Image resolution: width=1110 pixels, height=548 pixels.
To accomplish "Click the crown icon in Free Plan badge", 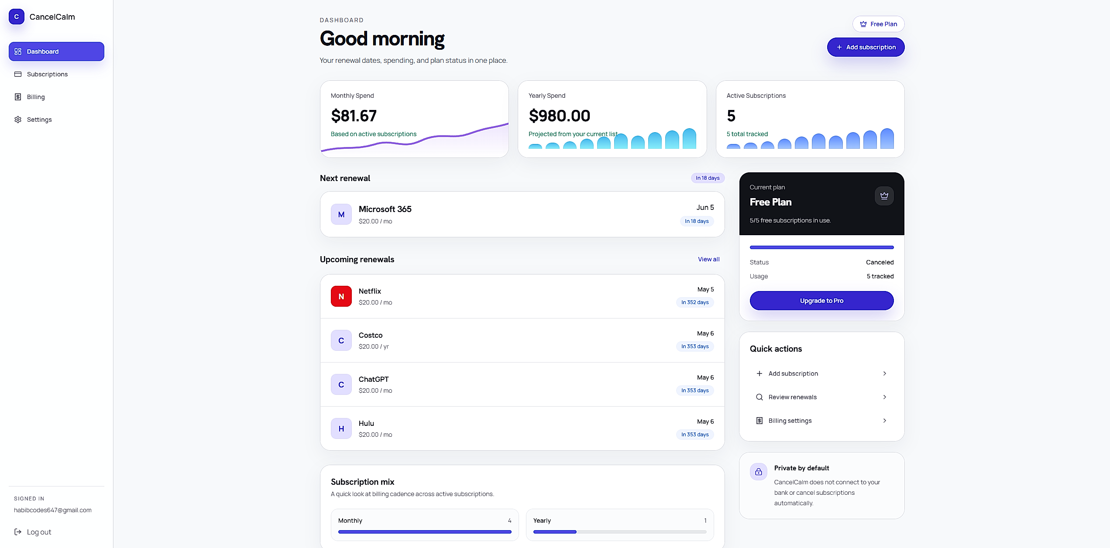I will click(x=863, y=24).
